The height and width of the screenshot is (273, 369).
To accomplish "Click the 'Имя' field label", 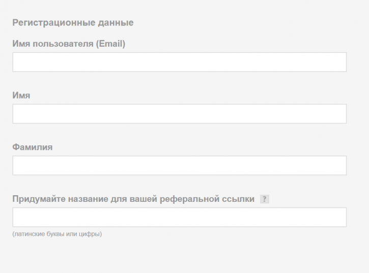I will pyautogui.click(x=21, y=96).
